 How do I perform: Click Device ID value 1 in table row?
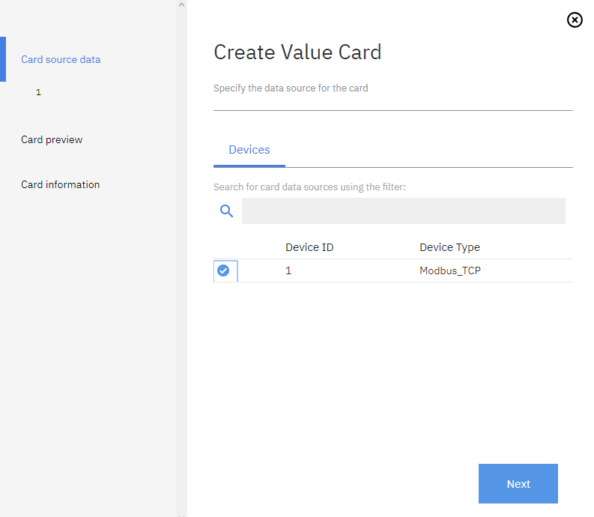point(288,270)
